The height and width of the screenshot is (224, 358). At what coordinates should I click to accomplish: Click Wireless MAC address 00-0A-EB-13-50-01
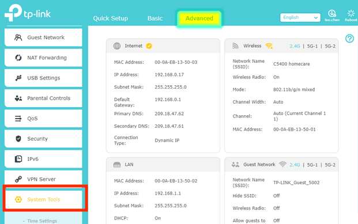click(x=295, y=130)
